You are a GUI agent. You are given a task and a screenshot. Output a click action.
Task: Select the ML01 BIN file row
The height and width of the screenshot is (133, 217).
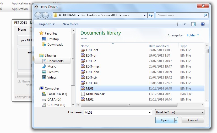(x=142, y=88)
